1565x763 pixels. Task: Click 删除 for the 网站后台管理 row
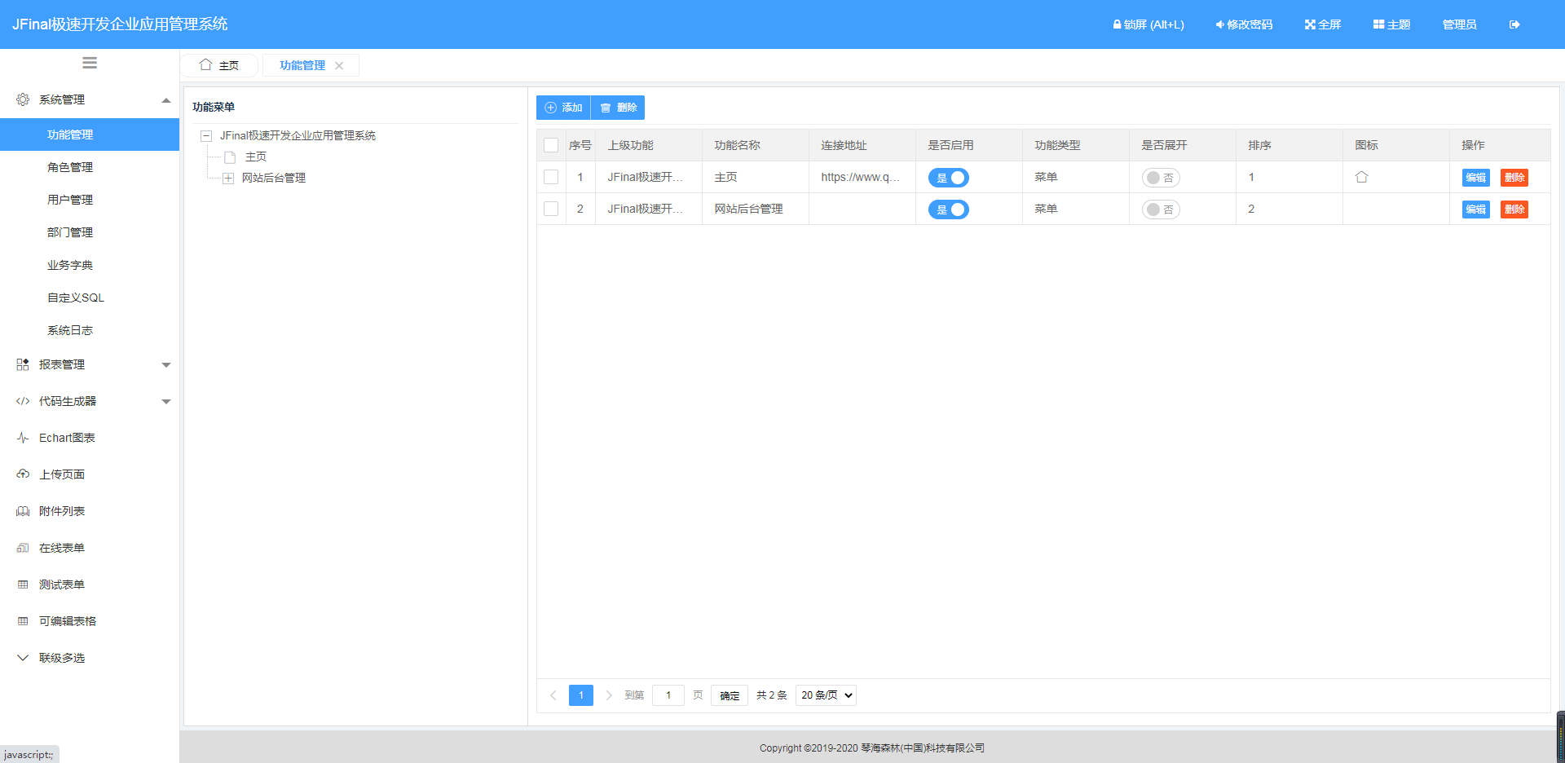(x=1514, y=209)
